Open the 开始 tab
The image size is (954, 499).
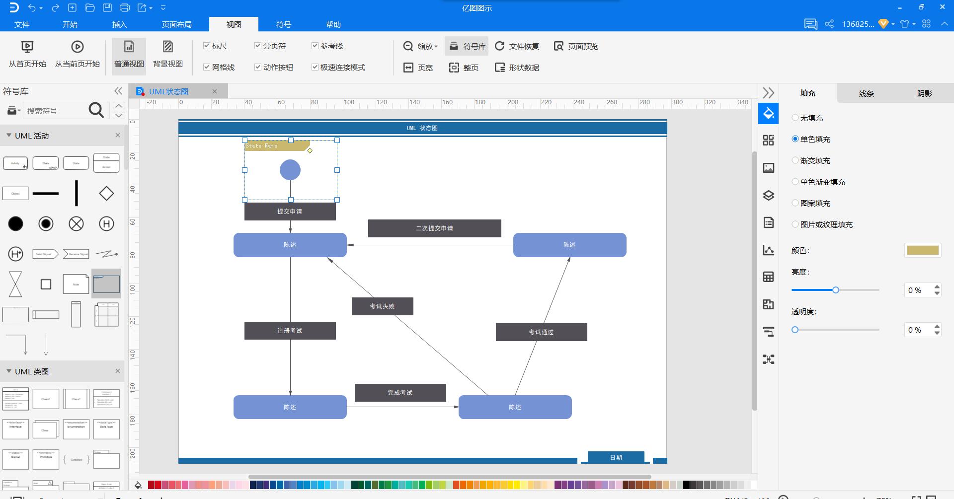tap(70, 24)
